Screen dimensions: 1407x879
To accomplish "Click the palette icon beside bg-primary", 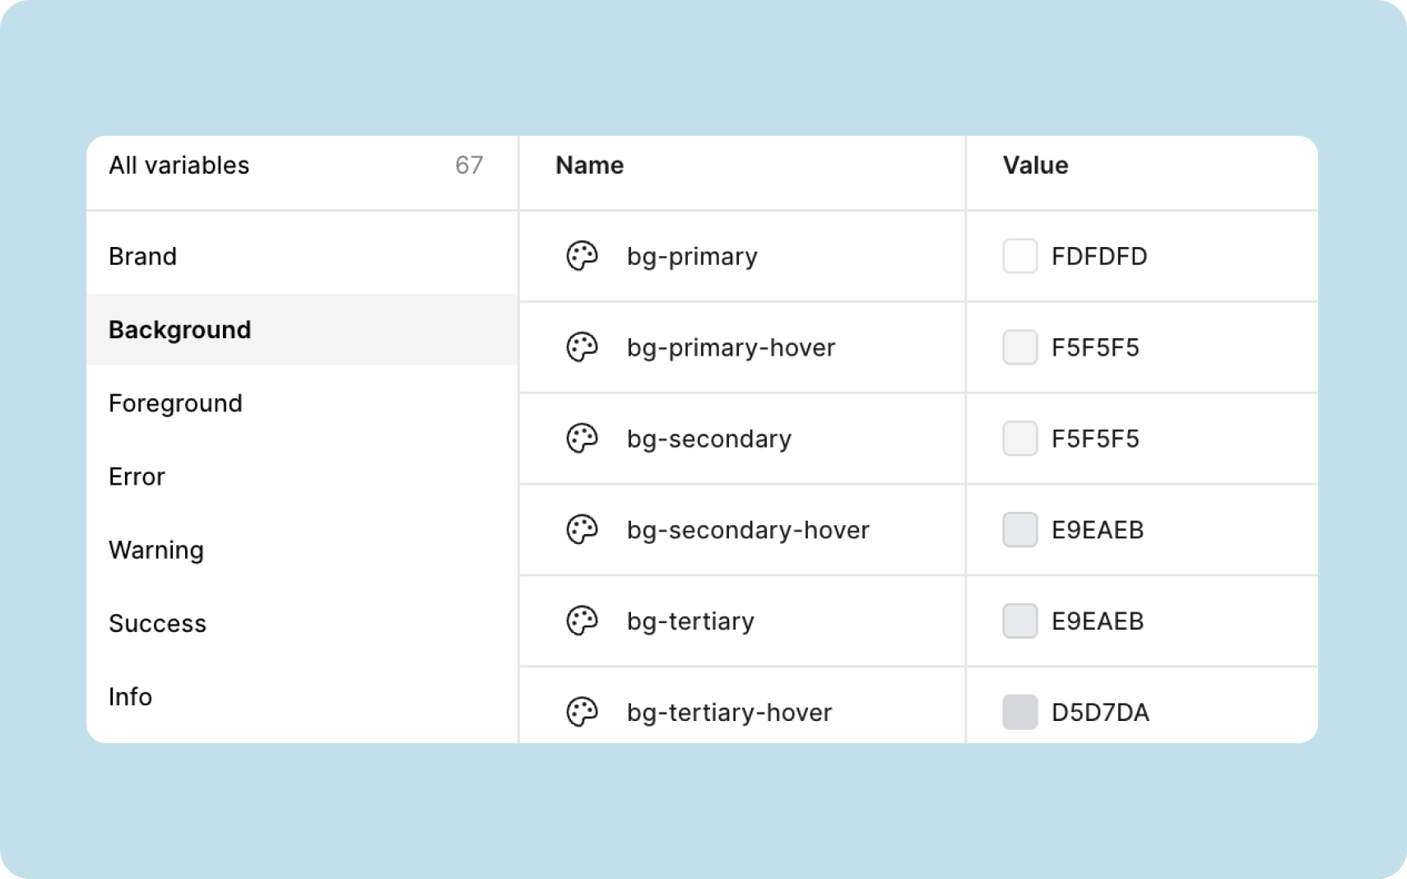I will pos(582,256).
